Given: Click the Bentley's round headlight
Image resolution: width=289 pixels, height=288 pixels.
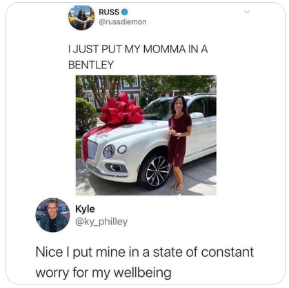Looking at the screenshot, I should click(109, 151).
